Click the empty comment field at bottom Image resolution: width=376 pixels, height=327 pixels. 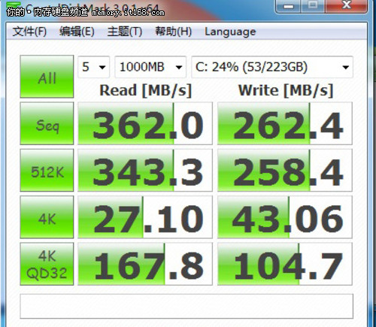(x=186, y=306)
